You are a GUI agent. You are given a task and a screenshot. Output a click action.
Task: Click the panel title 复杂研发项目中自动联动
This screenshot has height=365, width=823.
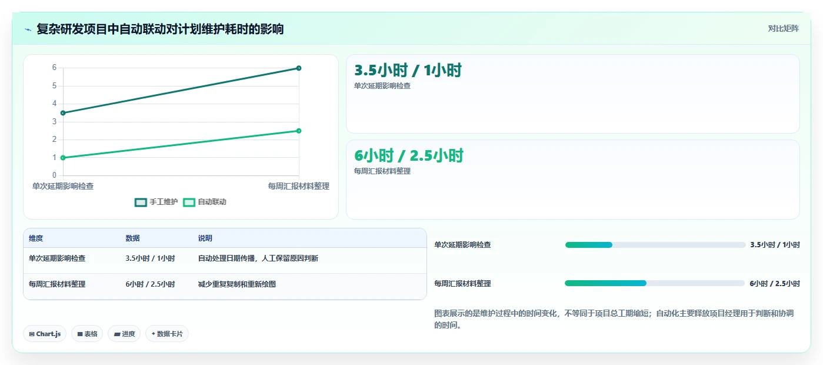160,29
